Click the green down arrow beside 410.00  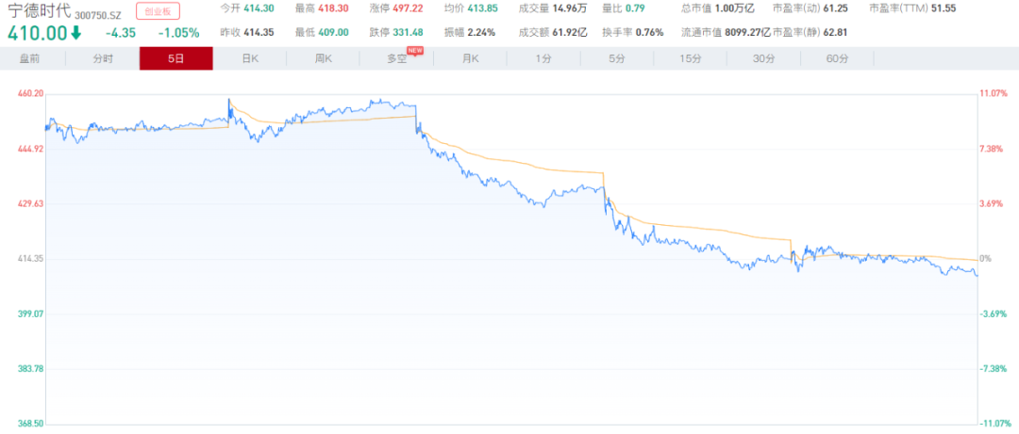coord(75,33)
